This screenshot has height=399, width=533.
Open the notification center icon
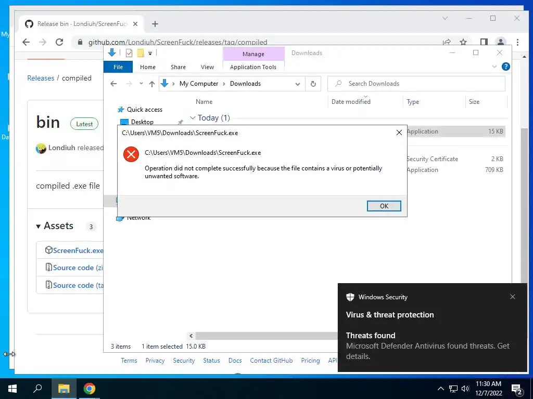(517, 389)
